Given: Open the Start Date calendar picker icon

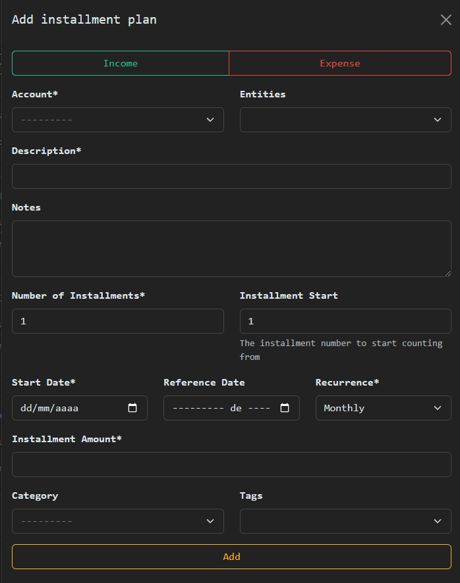Looking at the screenshot, I should (x=132, y=408).
